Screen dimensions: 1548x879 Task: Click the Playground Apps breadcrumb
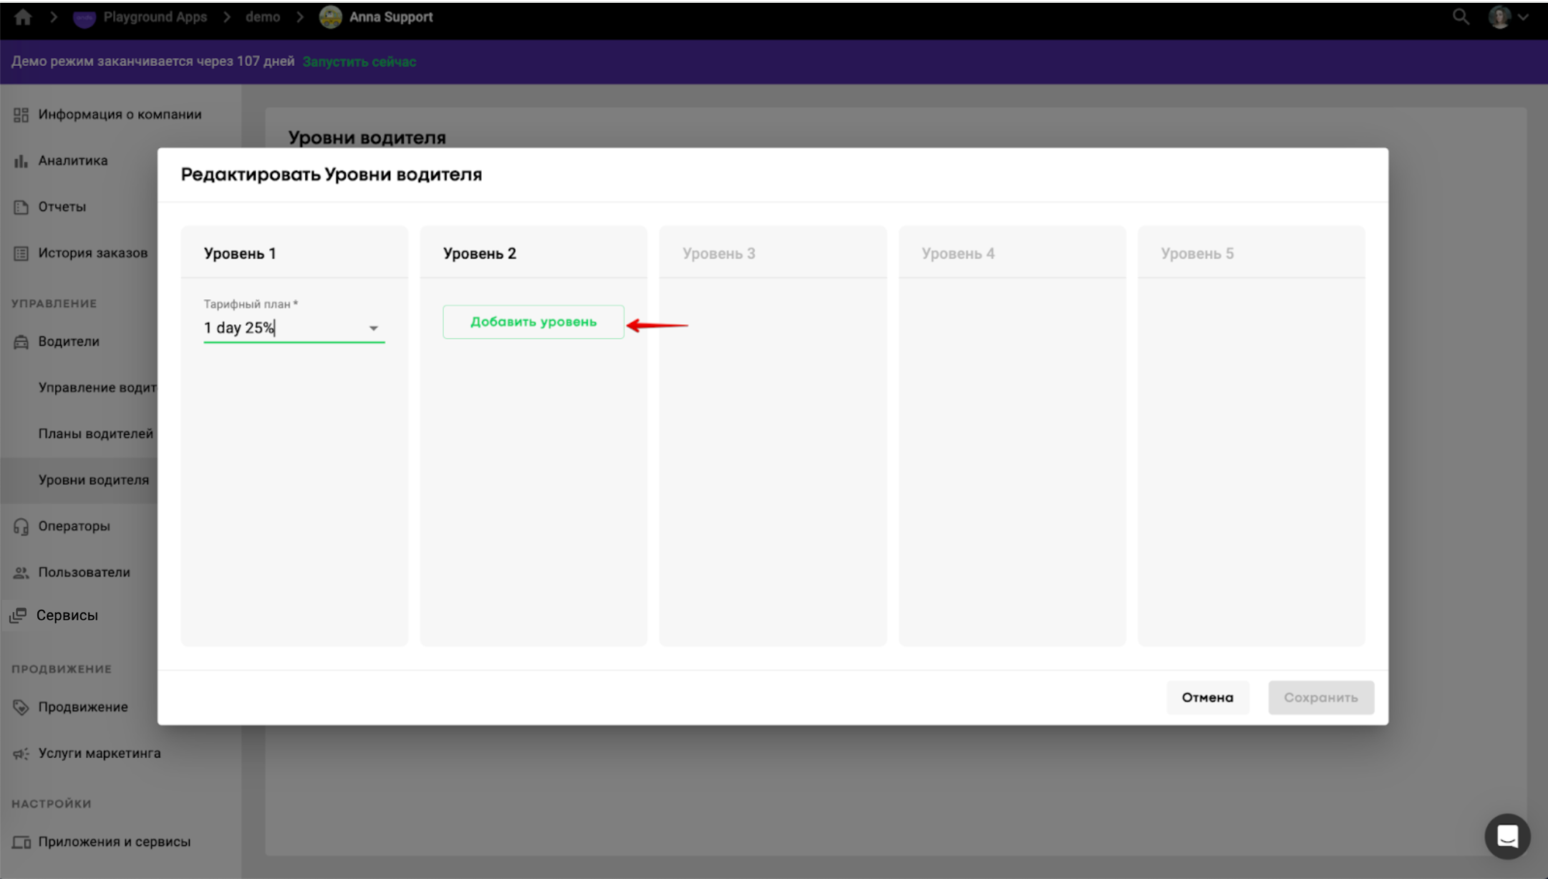(x=154, y=17)
